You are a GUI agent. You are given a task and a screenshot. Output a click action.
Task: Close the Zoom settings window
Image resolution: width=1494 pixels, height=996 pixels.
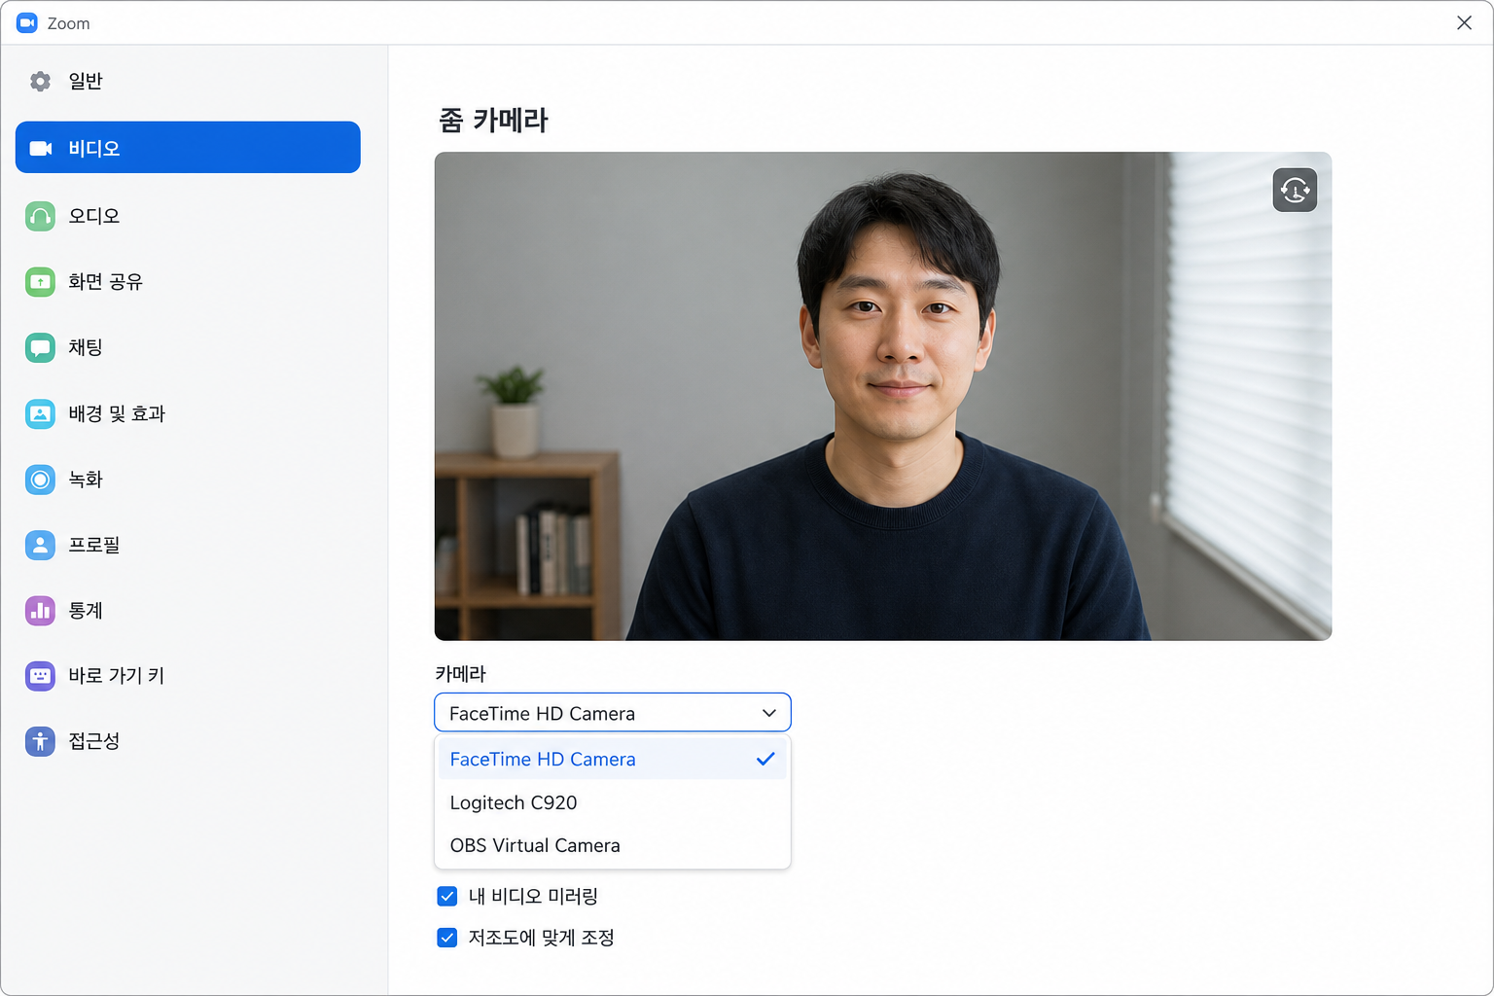point(1464,22)
